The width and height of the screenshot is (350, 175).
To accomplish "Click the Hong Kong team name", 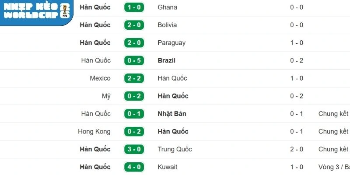I will click(94, 132).
